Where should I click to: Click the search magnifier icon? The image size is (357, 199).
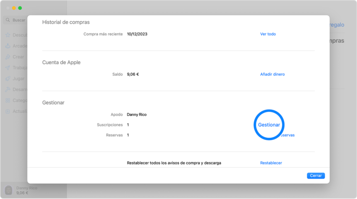8,20
